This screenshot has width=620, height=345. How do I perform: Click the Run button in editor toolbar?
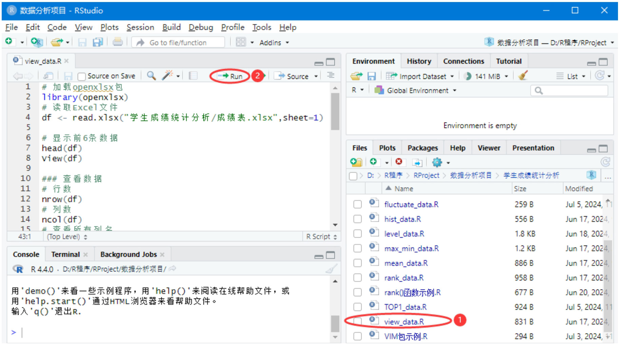pos(230,76)
